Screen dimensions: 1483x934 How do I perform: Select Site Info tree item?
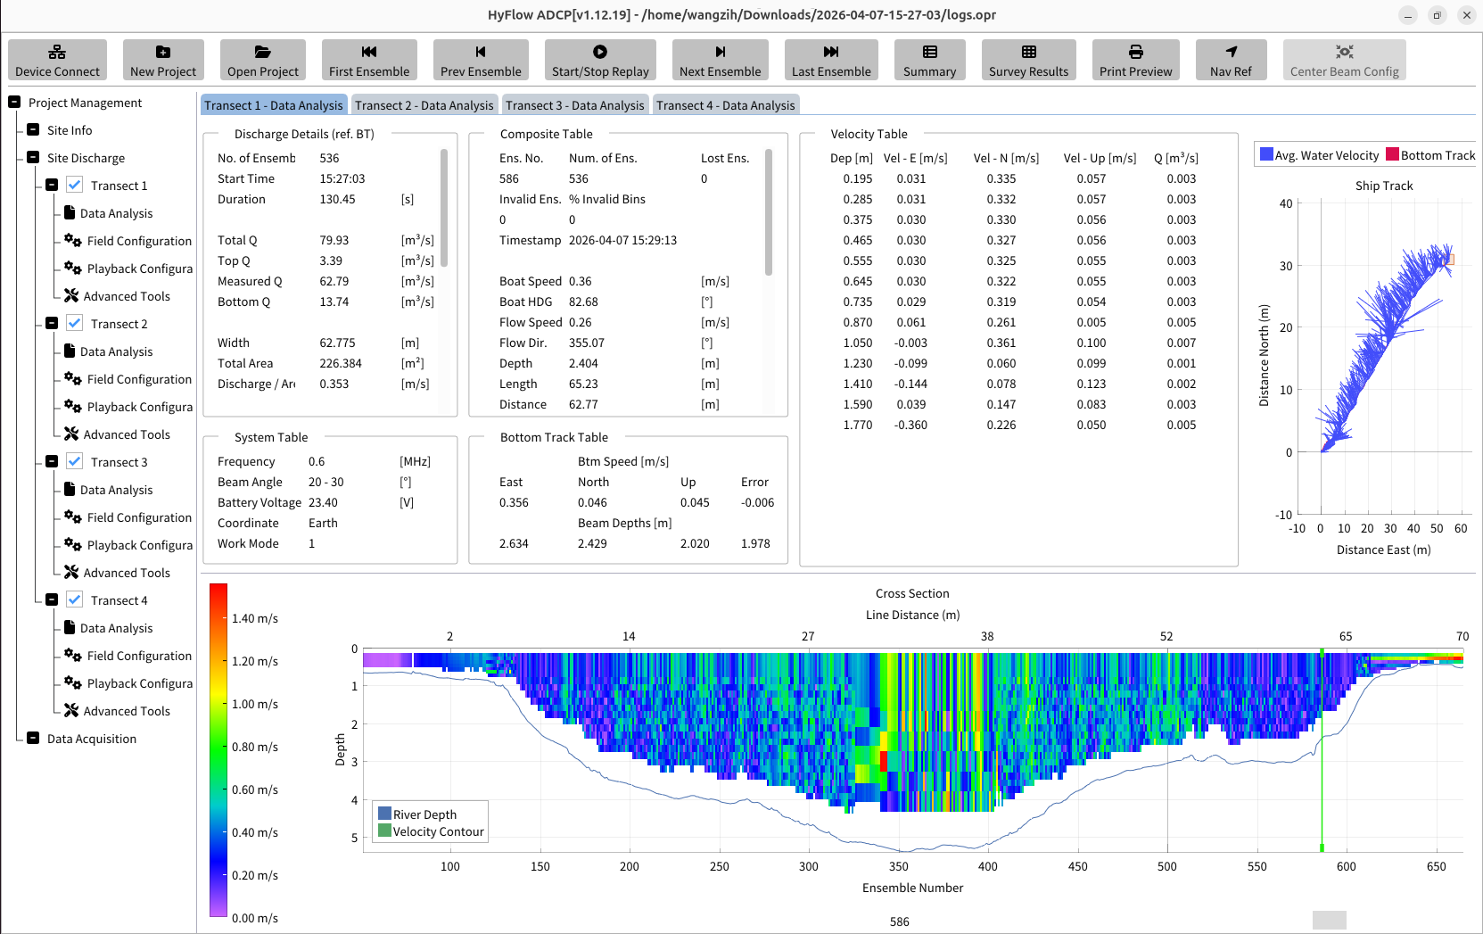coord(70,130)
